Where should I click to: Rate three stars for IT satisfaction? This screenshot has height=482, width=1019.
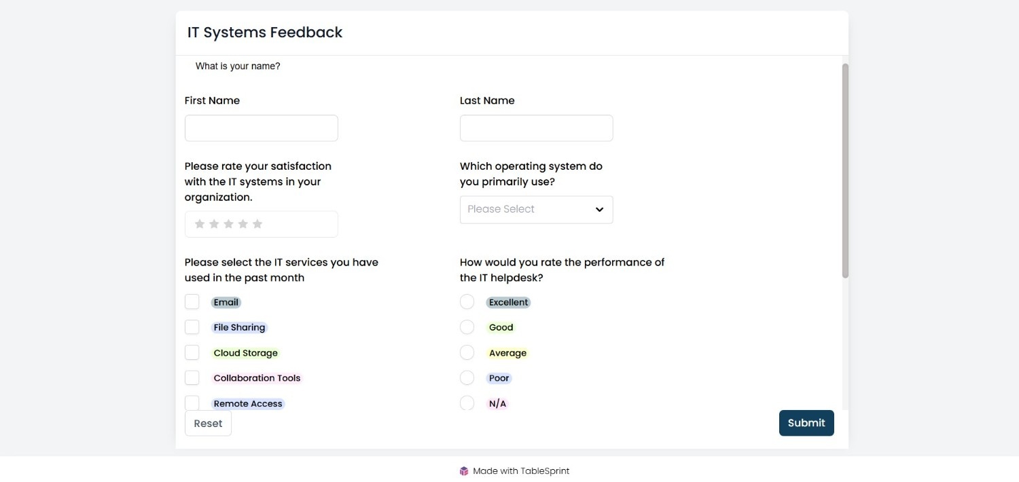[x=228, y=224]
